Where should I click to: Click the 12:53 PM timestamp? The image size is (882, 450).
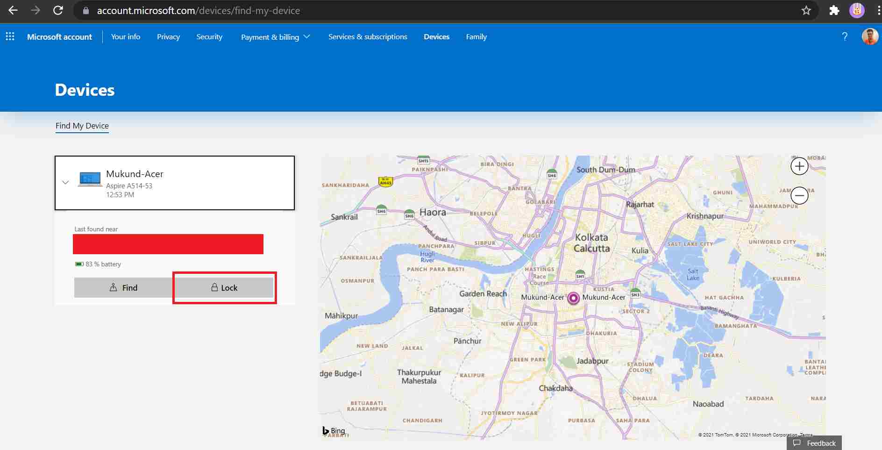point(120,194)
